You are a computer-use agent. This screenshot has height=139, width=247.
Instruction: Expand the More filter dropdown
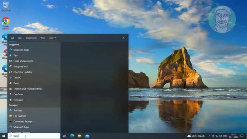tap(52, 38)
